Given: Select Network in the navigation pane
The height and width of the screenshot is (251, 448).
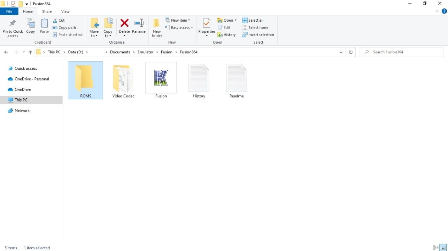Looking at the screenshot, I should point(22,111).
